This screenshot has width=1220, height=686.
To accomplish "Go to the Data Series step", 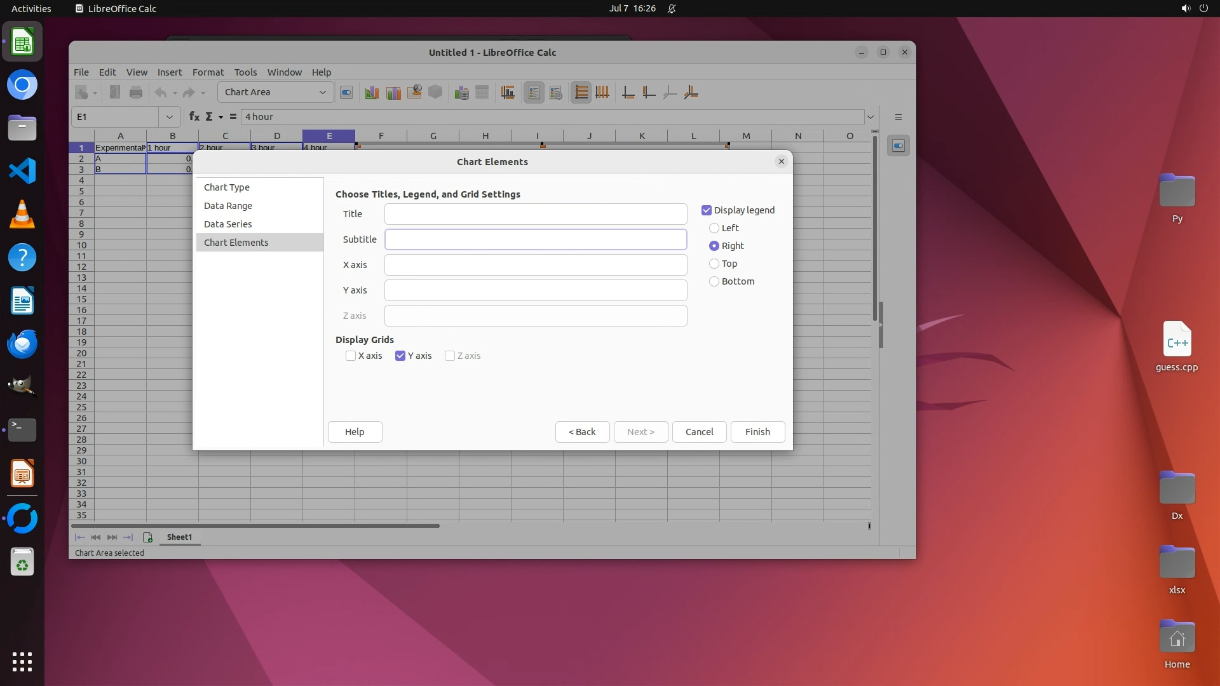I will point(227,224).
